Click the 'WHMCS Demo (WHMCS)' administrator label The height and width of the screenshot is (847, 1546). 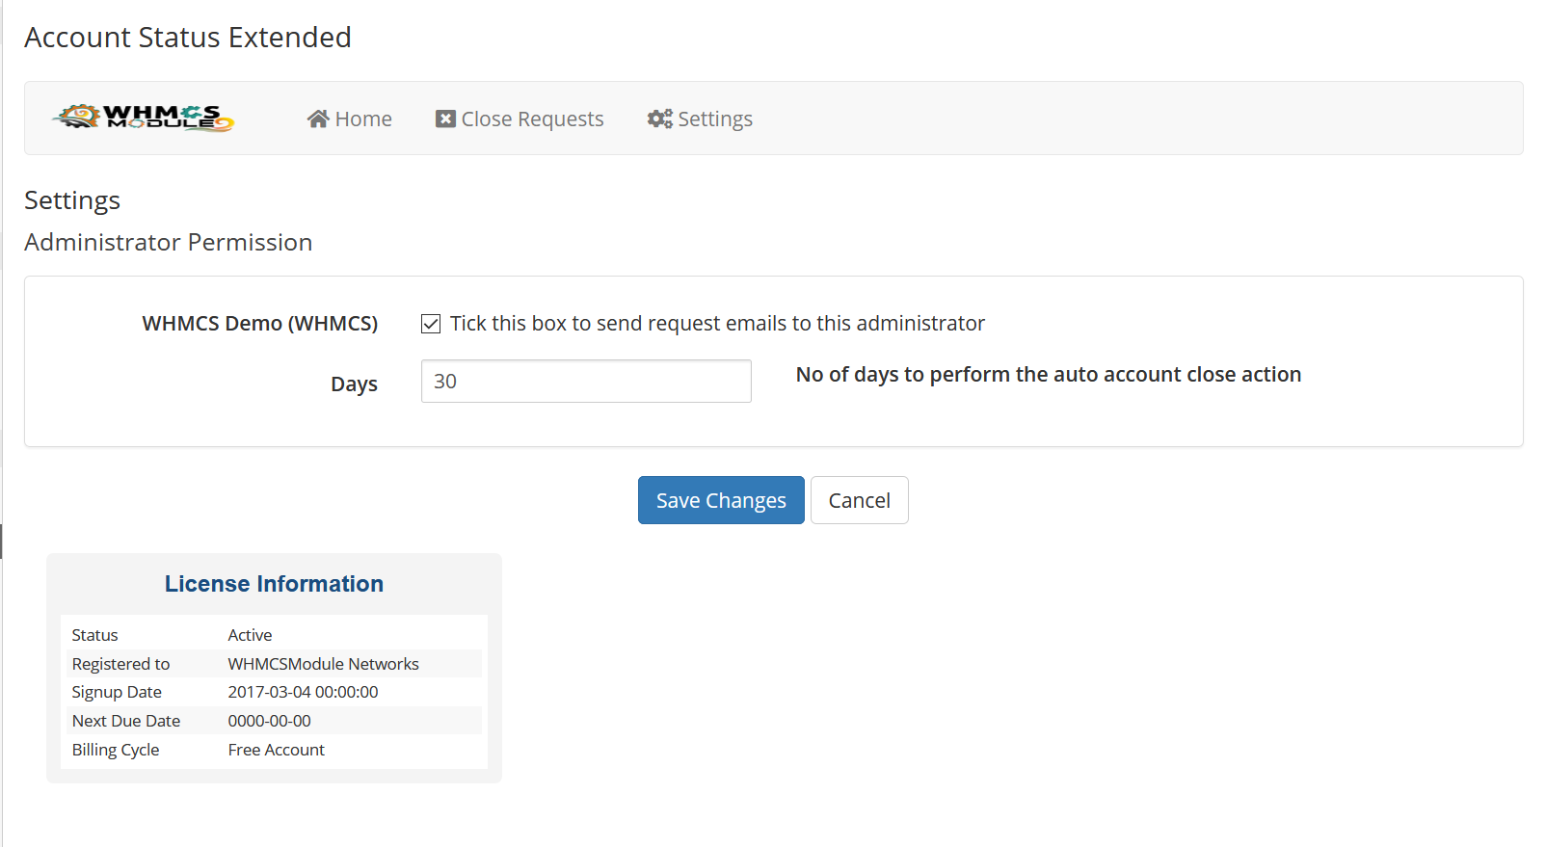click(x=260, y=324)
